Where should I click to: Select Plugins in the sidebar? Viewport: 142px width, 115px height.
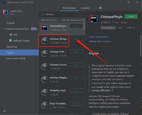tap(19, 53)
